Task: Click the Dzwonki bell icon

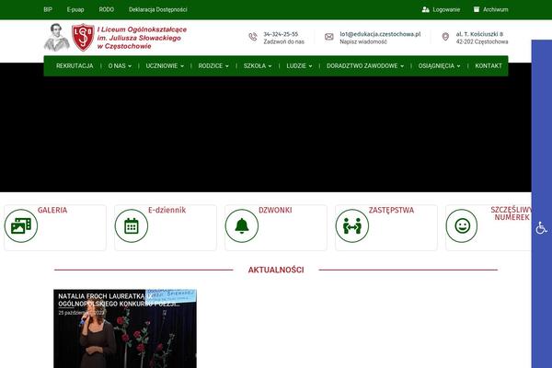Action: [x=242, y=225]
